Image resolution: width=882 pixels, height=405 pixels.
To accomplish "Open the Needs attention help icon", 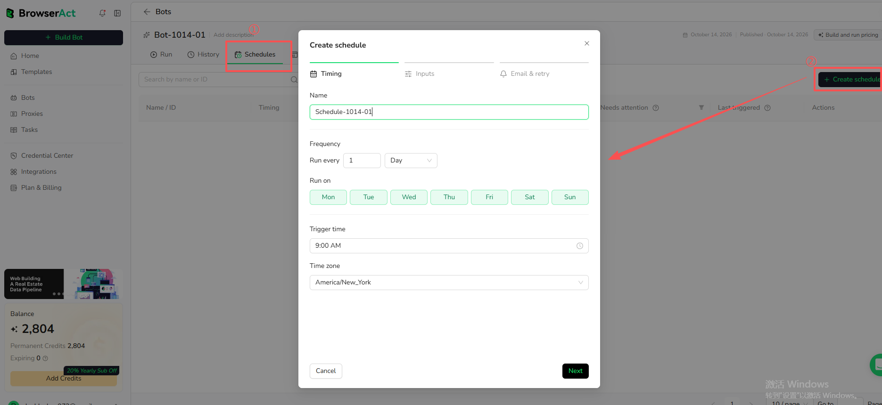I will 656,108.
